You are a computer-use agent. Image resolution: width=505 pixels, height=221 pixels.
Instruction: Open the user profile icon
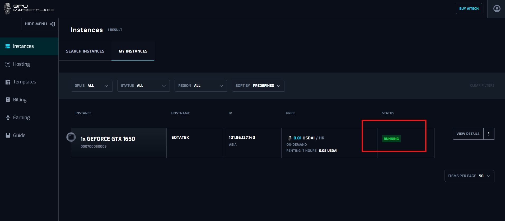(x=497, y=9)
